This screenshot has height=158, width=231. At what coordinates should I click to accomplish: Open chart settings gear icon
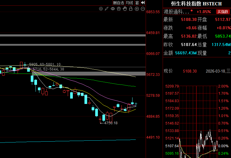point(101,9)
